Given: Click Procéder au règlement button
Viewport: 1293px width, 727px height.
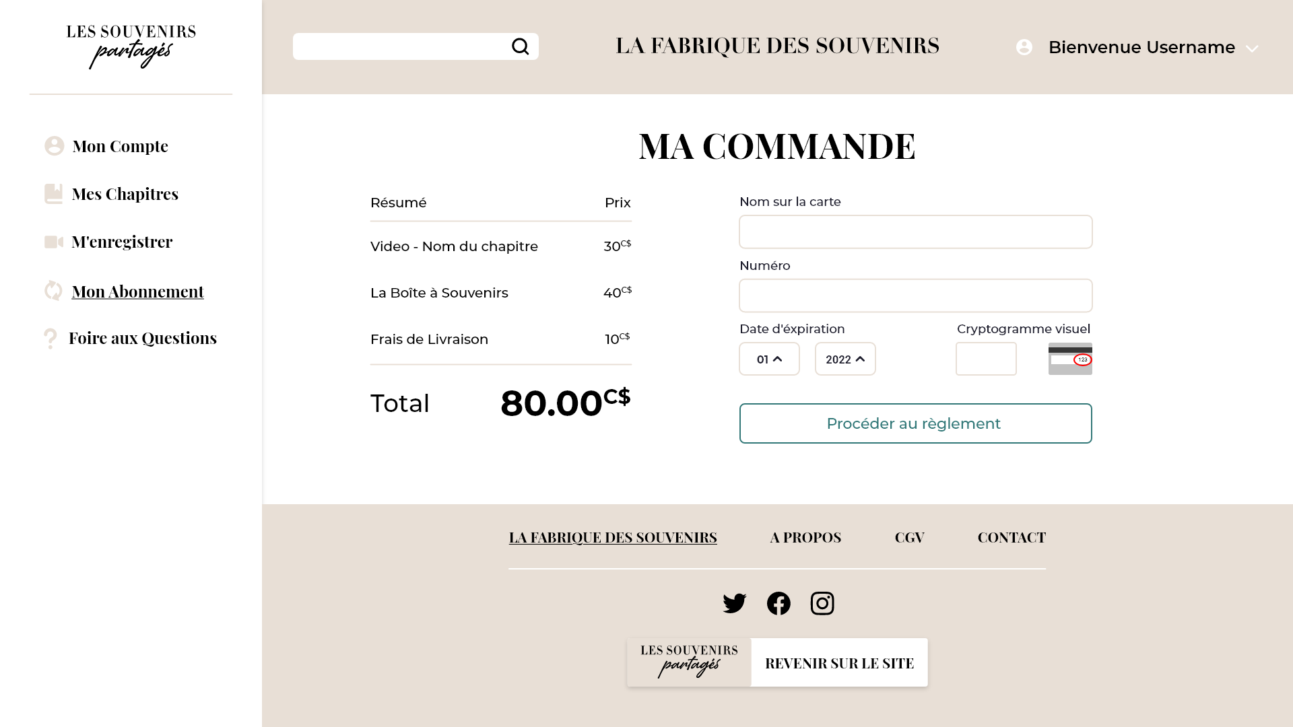Looking at the screenshot, I should 915,423.
